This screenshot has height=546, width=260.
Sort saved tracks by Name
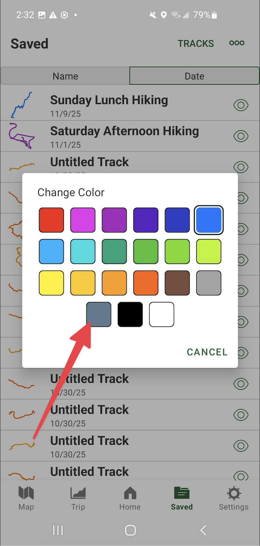click(x=65, y=76)
